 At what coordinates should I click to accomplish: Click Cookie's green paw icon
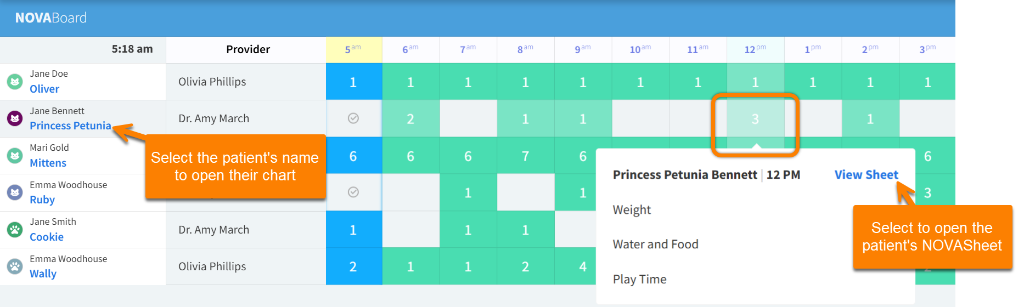tap(15, 230)
